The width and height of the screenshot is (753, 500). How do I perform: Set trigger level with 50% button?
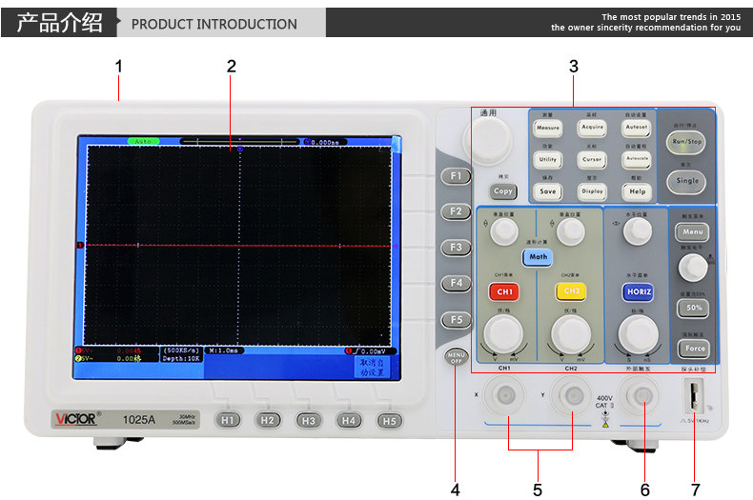[693, 308]
